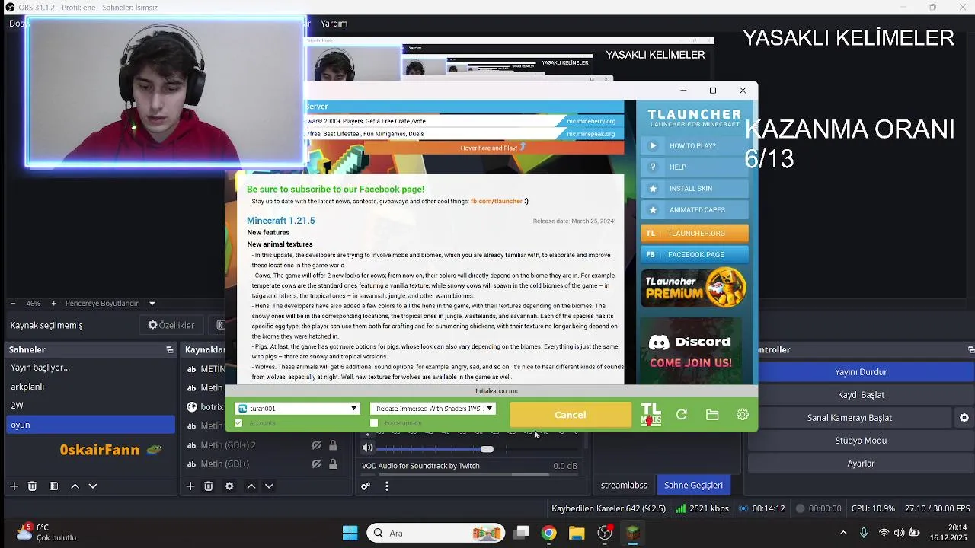Image resolution: width=975 pixels, height=548 pixels.
Task: Click microphone icon in system tray
Action: tap(864, 533)
